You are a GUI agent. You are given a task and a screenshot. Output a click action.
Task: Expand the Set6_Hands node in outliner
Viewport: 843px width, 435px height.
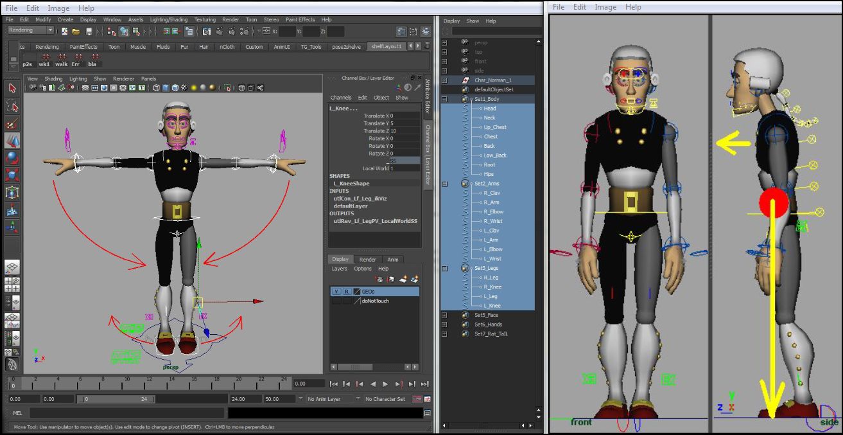pyautogui.click(x=444, y=324)
